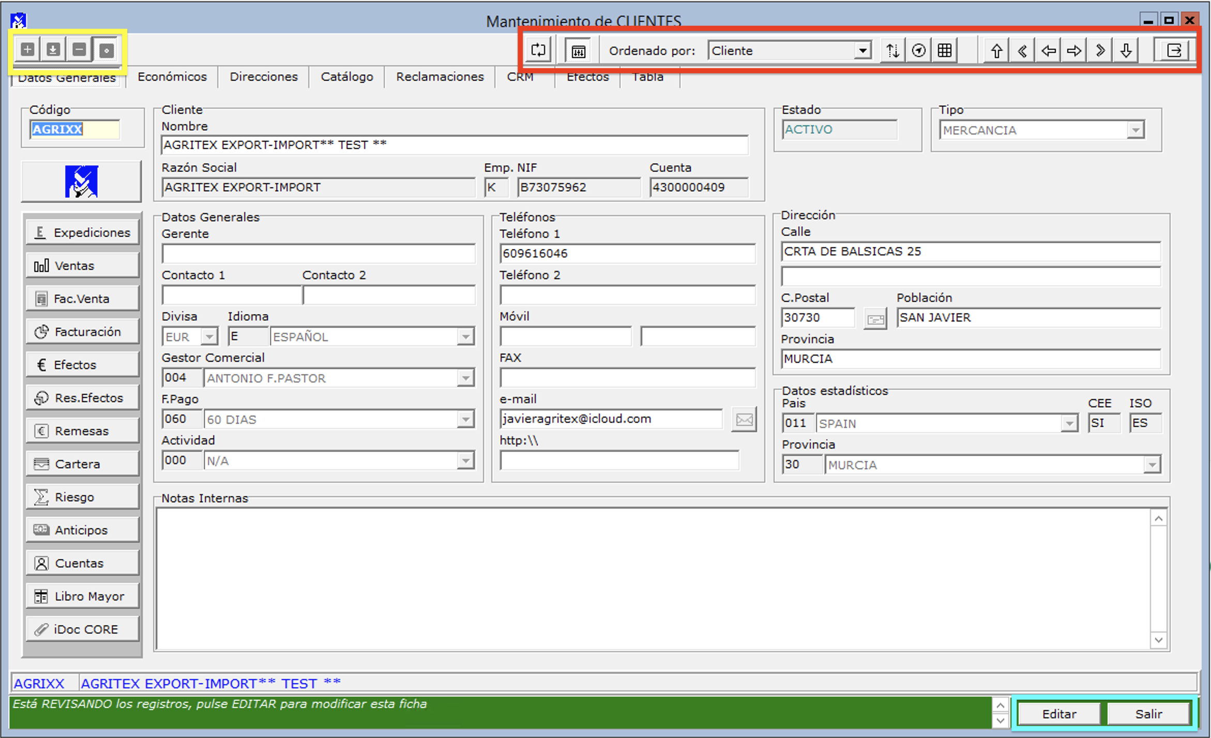Jump to last record with down arrow

pyautogui.click(x=1126, y=51)
